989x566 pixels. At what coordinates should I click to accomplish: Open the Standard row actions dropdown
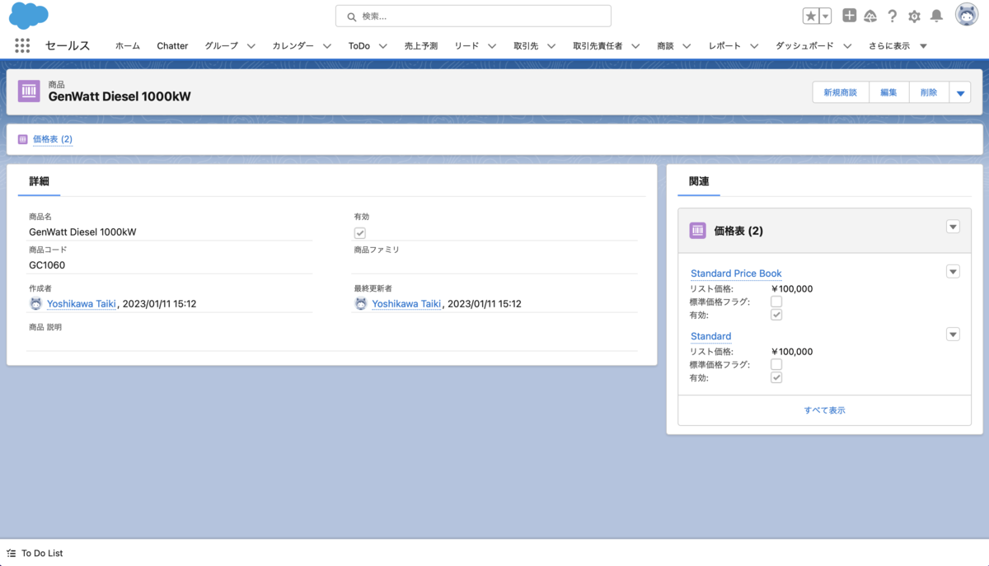tap(953, 334)
